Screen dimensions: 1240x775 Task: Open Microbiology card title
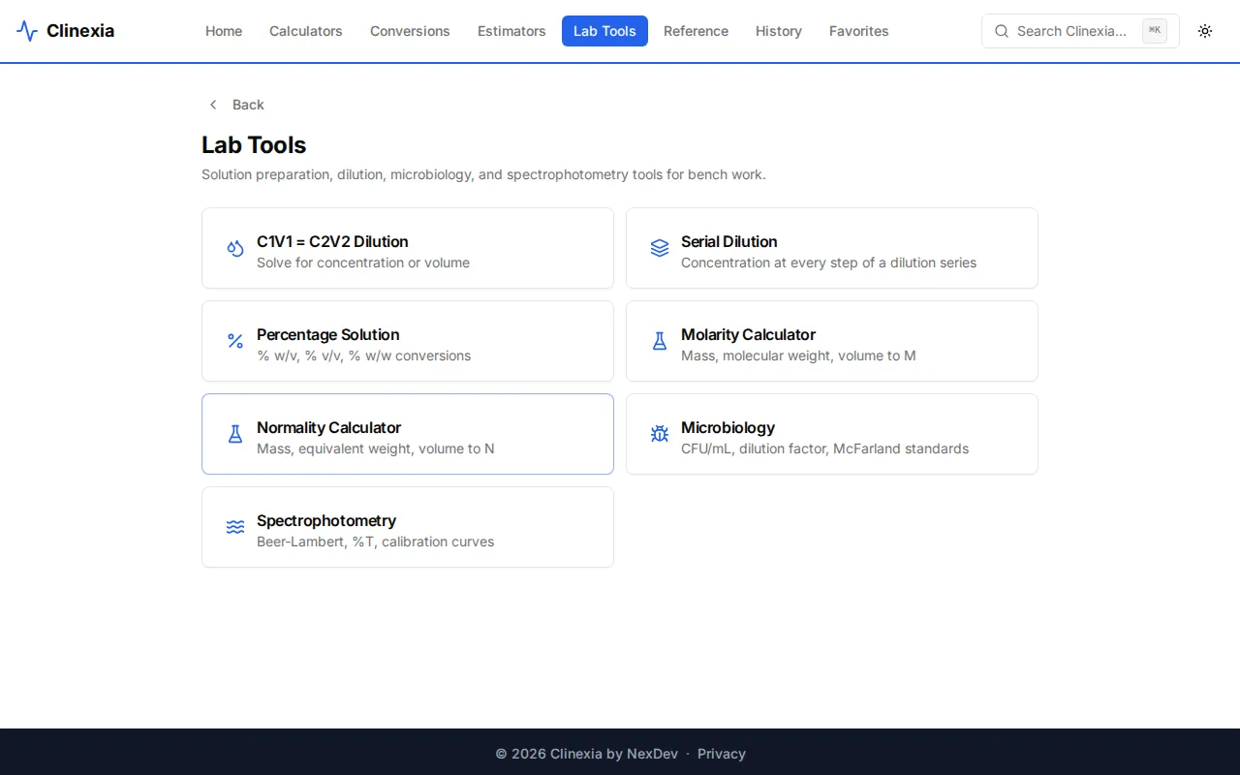tap(728, 427)
